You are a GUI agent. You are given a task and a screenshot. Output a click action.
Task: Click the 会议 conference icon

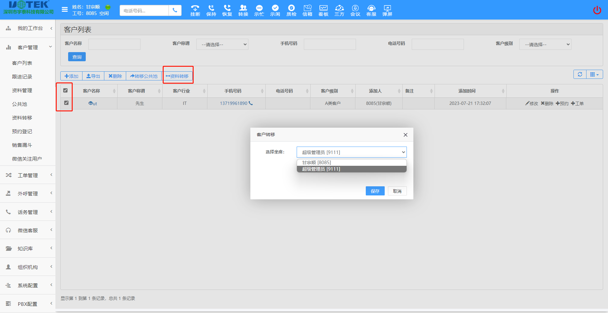(355, 10)
